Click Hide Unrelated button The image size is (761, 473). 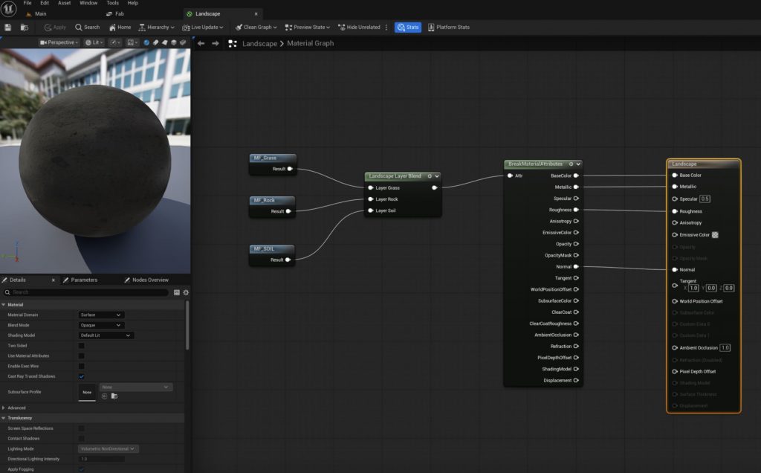pyautogui.click(x=360, y=28)
